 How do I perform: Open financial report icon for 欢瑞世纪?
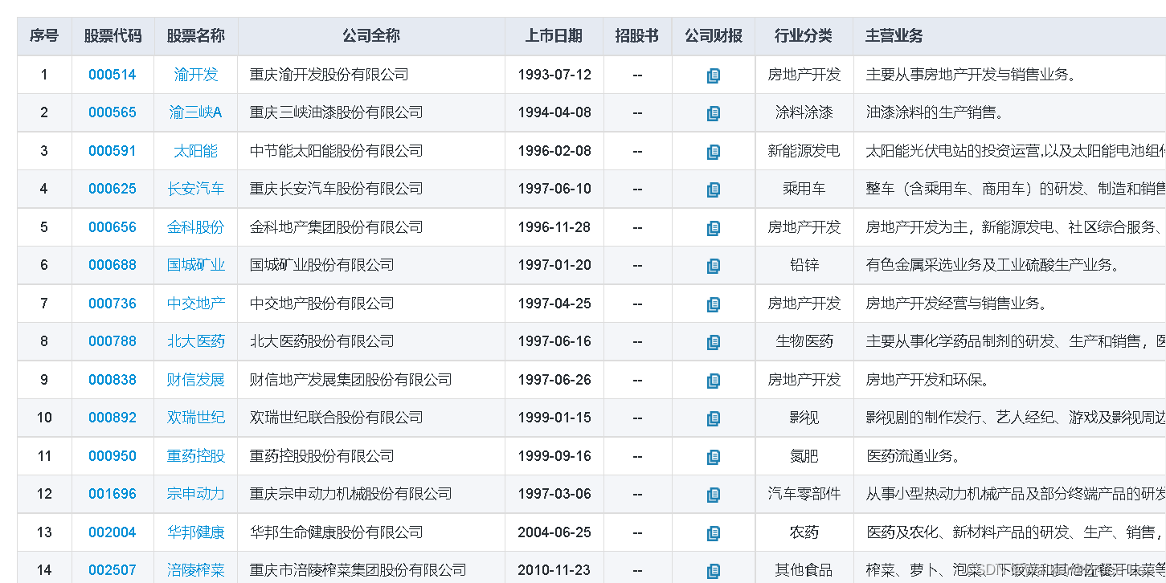(714, 418)
